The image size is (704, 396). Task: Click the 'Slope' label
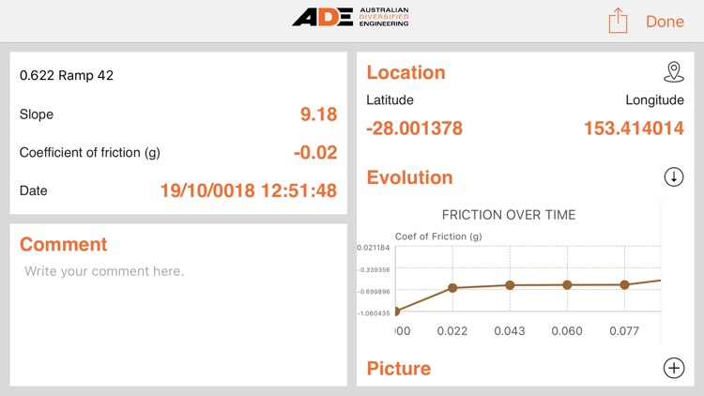tap(37, 114)
